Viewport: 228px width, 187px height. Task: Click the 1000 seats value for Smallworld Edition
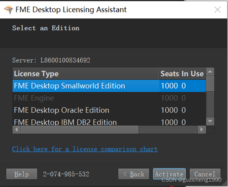tap(170, 86)
